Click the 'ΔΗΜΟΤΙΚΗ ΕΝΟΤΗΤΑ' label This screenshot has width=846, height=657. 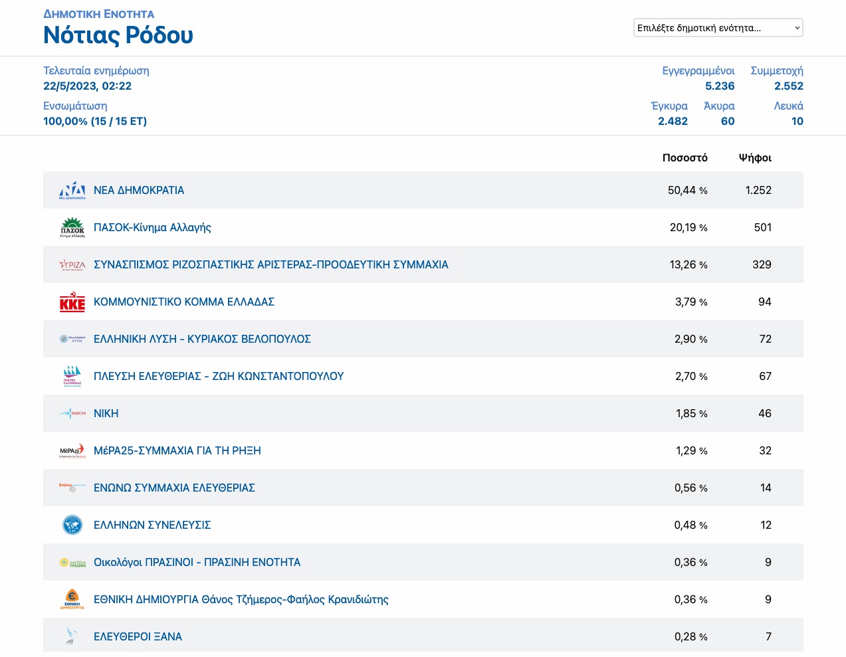[99, 14]
